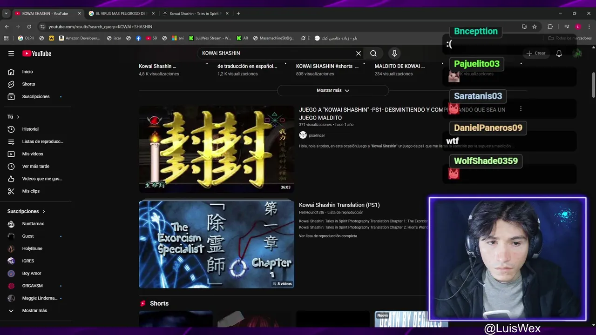Click the page vertical scrollbar thumb
Viewport: 596px width, 335px height.
coord(593,85)
